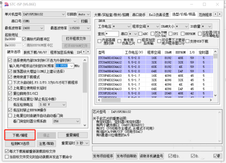226x163 pixels.
Task: Click left arrow of chip table horizontal scrollbar
Action: point(99,100)
